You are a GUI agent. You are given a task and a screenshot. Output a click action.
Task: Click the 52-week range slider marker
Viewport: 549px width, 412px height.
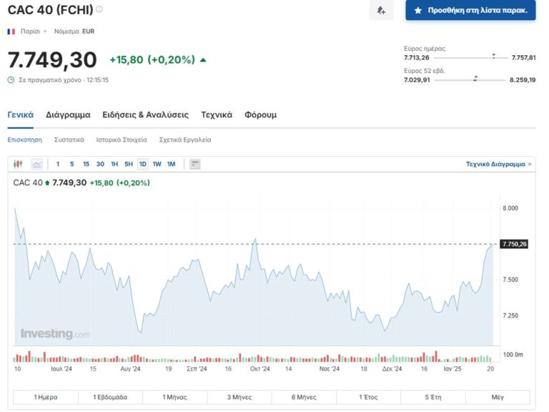[x=475, y=79]
